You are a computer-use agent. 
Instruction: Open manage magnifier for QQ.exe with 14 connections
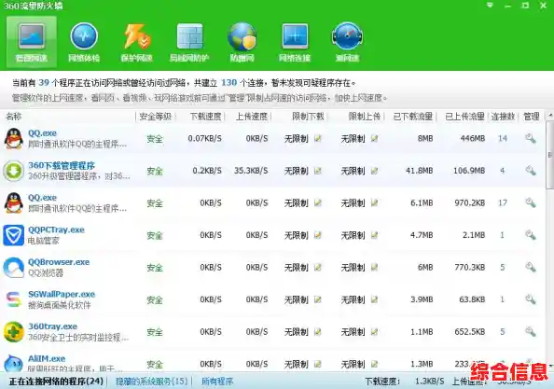tap(531, 138)
